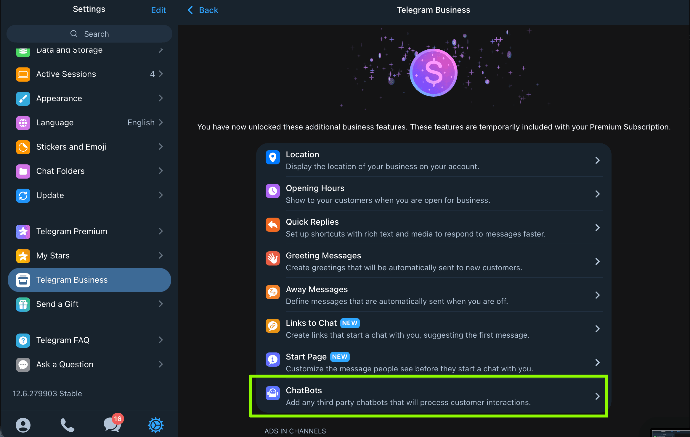
Task: Click the Language globe icon
Action: click(23, 123)
